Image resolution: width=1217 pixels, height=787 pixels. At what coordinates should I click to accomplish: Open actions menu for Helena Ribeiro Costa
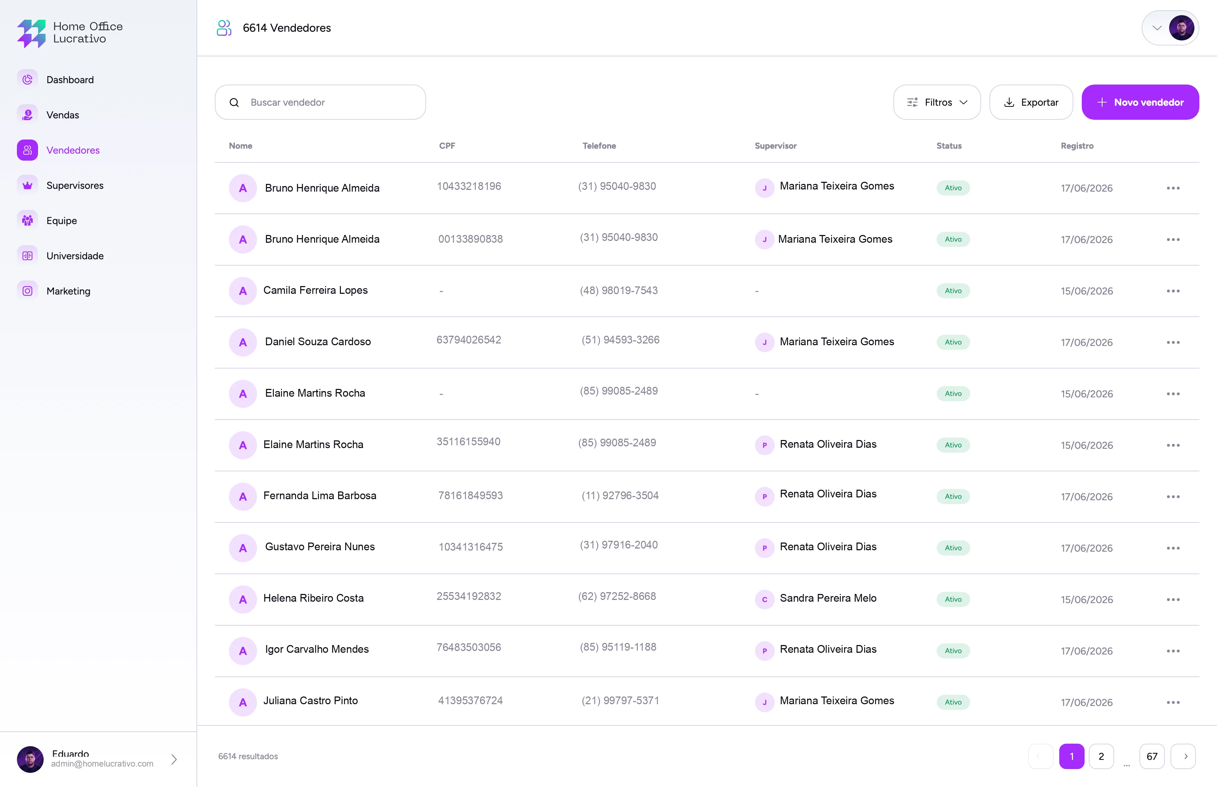click(1173, 600)
